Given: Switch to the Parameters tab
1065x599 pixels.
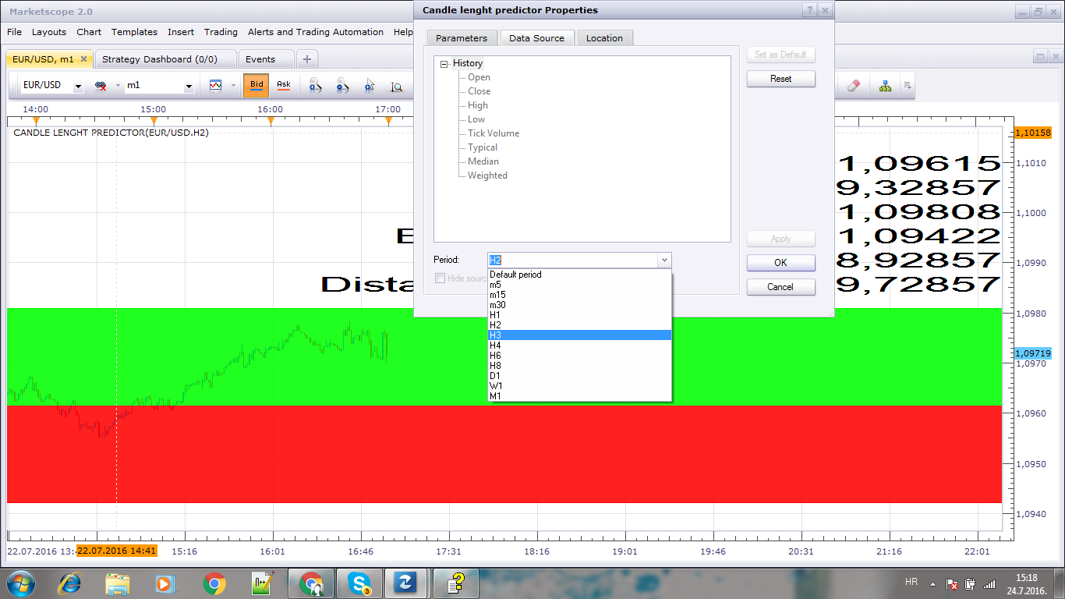Looking at the screenshot, I should tap(462, 38).
